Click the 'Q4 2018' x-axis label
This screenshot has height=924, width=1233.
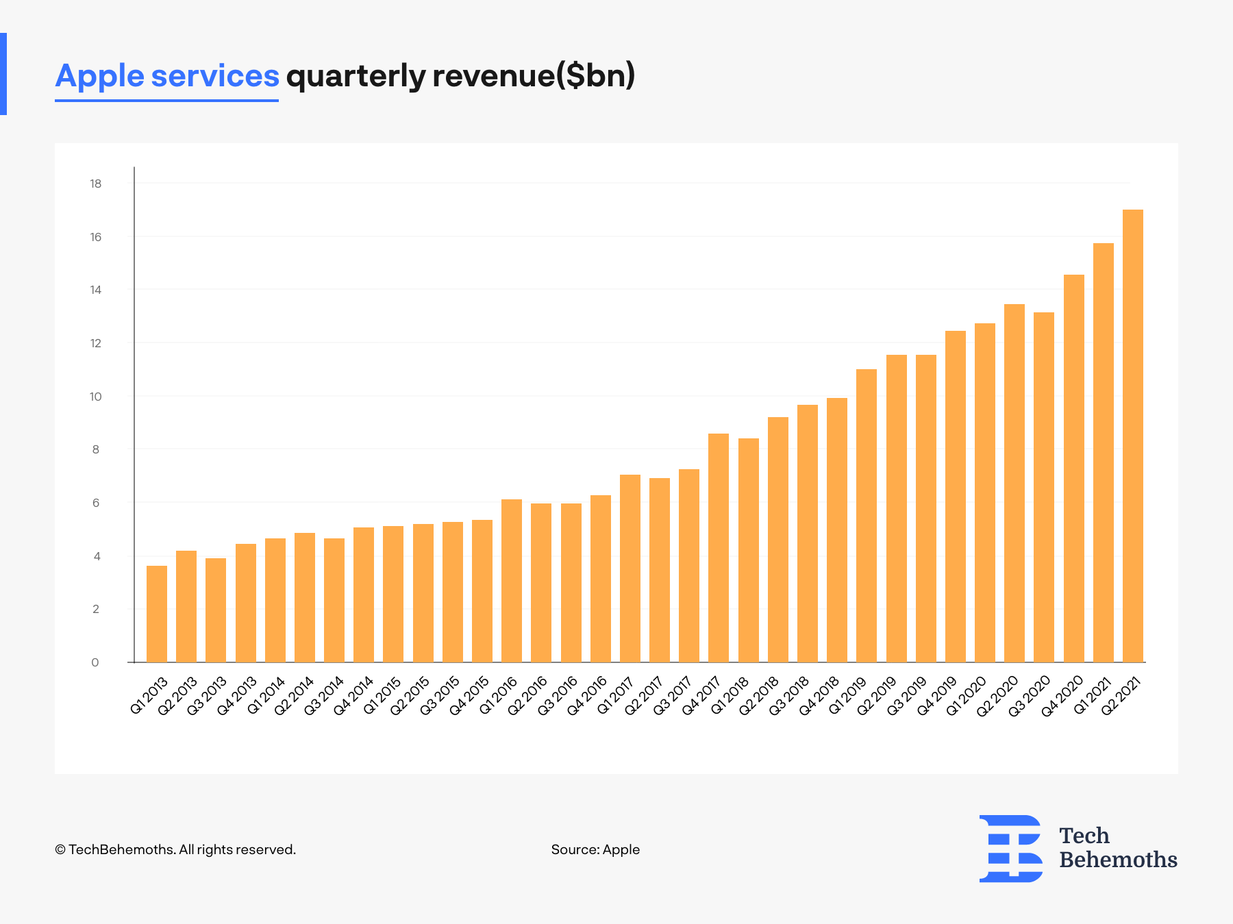(x=820, y=696)
